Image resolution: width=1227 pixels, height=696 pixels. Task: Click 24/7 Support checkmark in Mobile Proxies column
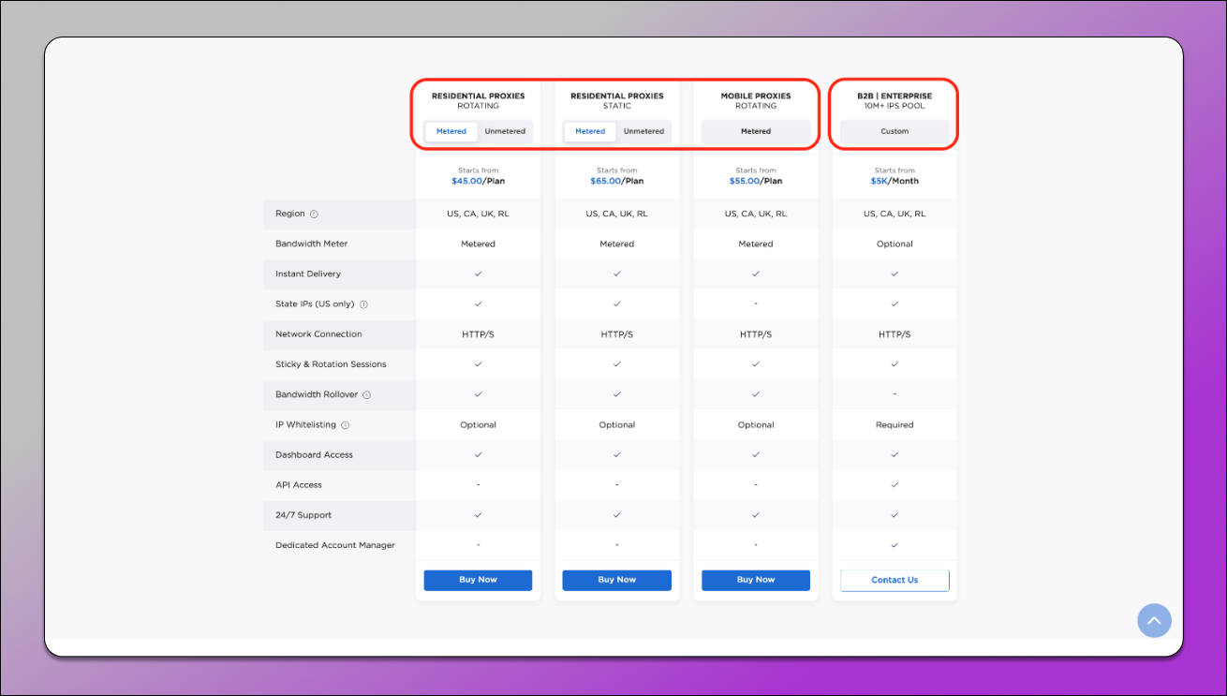756,515
